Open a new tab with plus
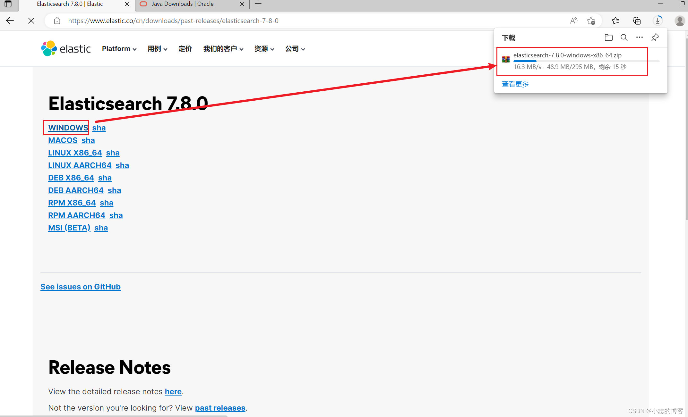 point(258,4)
